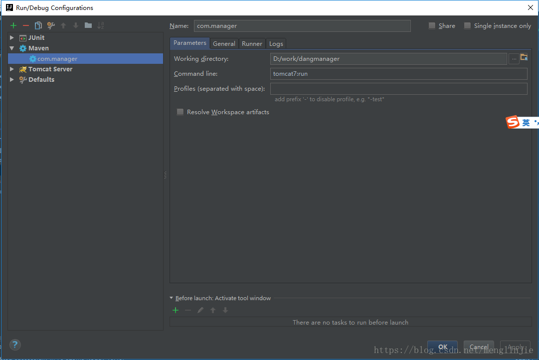Image resolution: width=539 pixels, height=360 pixels.
Task: Select the Maven tree label
Action: click(38, 48)
